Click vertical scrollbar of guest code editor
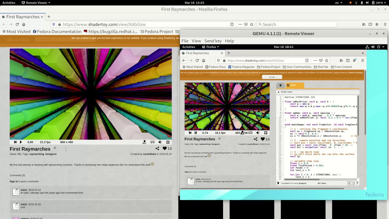Screen dimensions: 389x219 point(358,116)
